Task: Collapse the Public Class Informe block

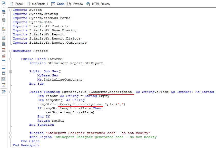Action: coord(10,59)
